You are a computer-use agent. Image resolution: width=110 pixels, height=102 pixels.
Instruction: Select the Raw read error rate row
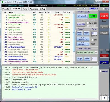(x=37, y=15)
